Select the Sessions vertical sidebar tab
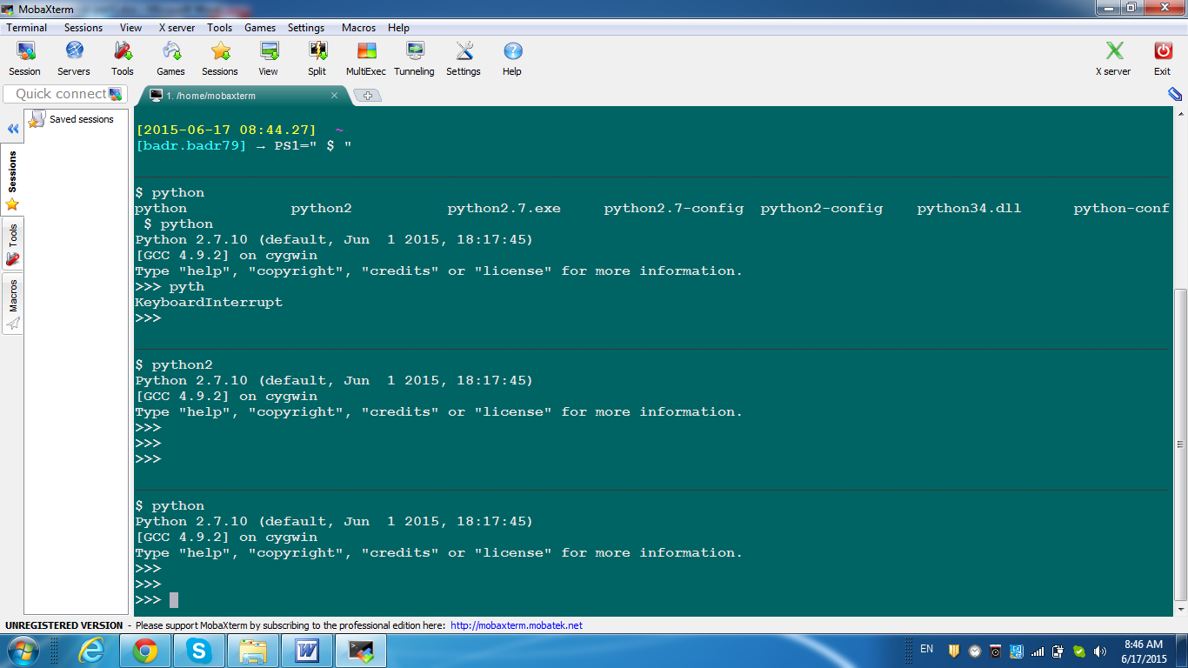Image resolution: width=1188 pixels, height=668 pixels. point(12,180)
